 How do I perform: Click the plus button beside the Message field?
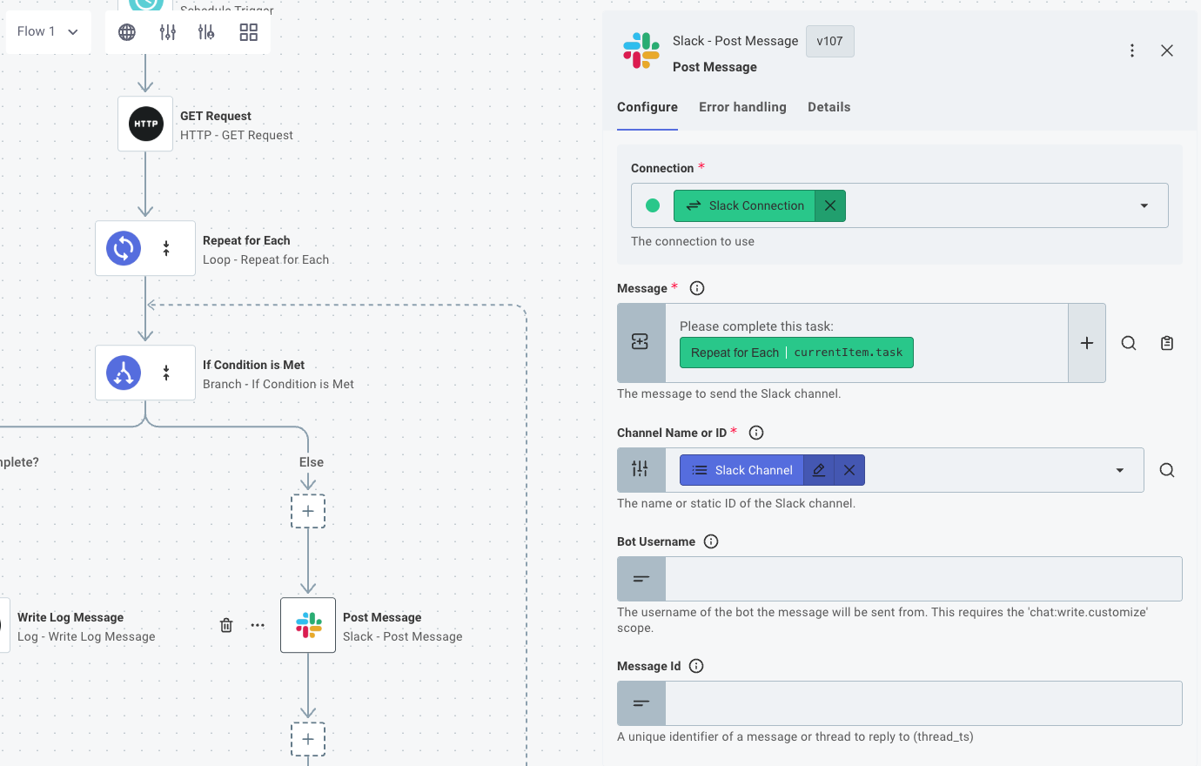tap(1087, 343)
